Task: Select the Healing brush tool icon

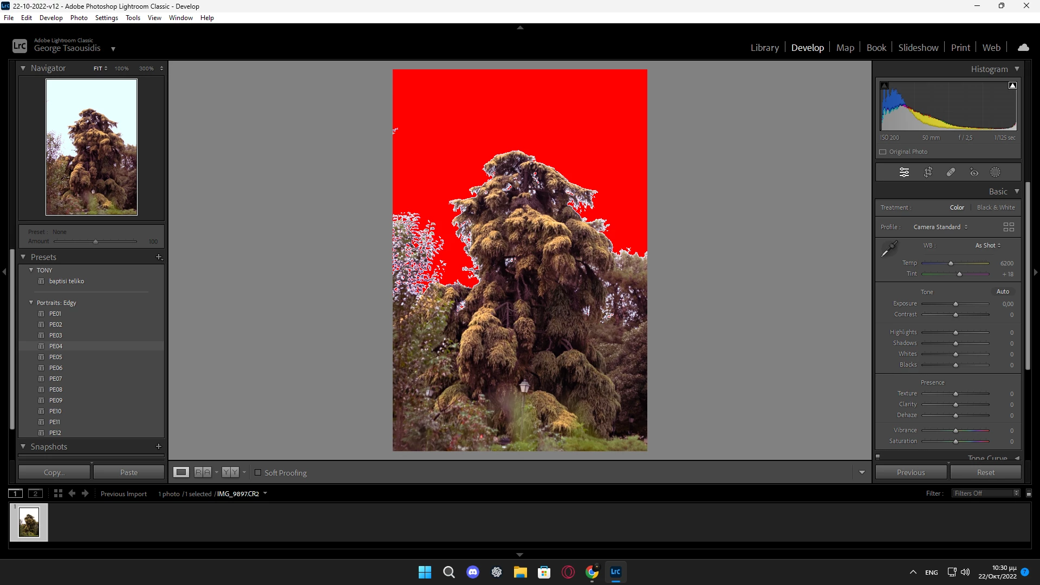Action: [951, 172]
